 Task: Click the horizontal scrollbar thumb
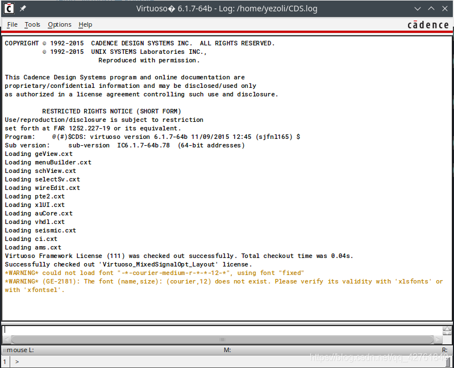point(222,340)
